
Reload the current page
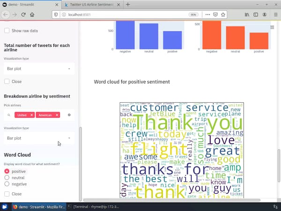coord(23,15)
